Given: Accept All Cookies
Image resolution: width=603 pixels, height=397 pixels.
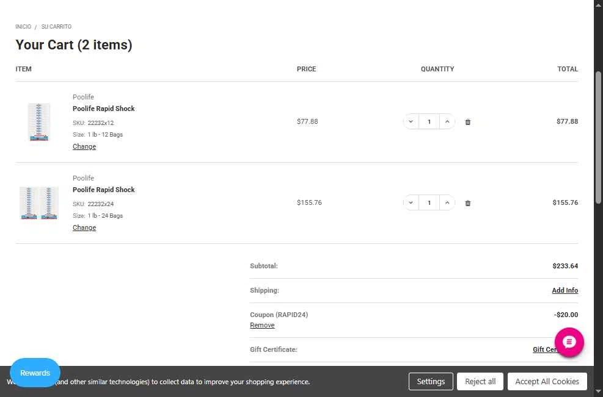Looking at the screenshot, I should click(x=547, y=381).
